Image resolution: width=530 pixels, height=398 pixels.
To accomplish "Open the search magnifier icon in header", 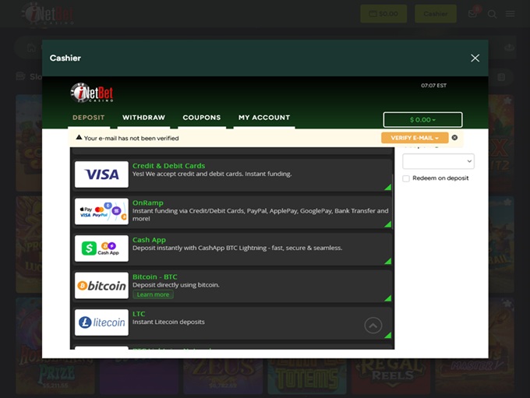I will [492, 14].
